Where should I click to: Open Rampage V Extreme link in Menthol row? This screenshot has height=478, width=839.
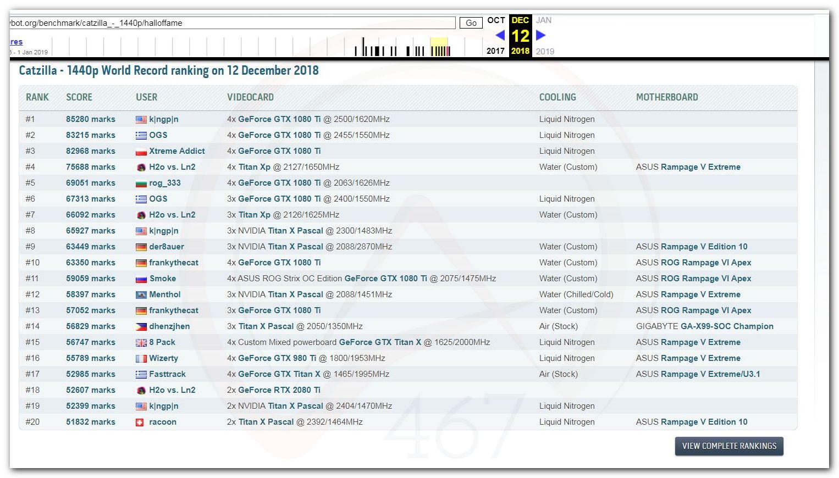click(x=701, y=294)
